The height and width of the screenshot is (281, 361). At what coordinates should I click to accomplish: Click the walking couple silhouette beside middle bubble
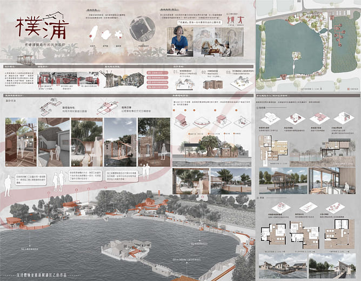tap(59, 181)
